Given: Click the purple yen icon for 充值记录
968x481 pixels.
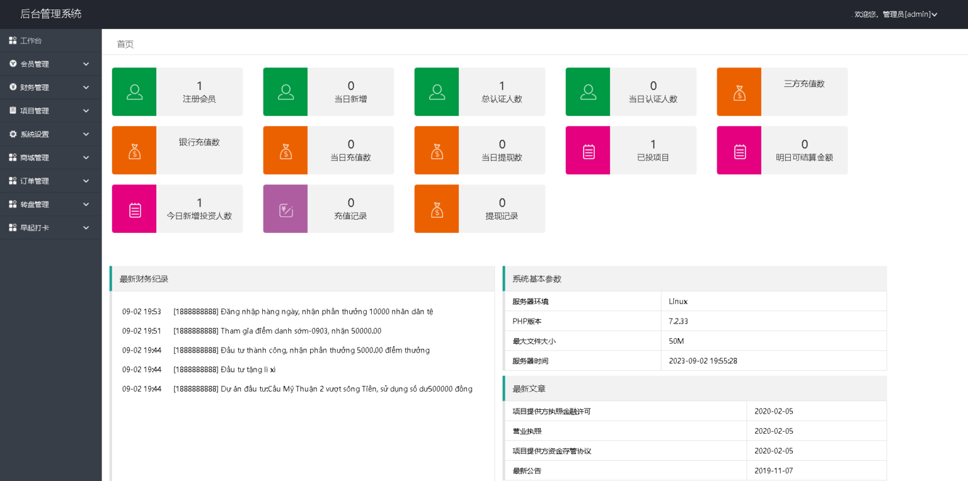Looking at the screenshot, I should (x=285, y=209).
